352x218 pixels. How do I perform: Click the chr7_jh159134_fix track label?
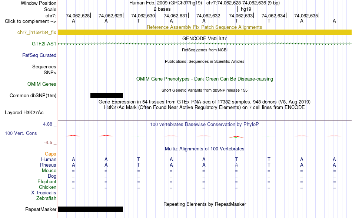(x=37, y=33)
